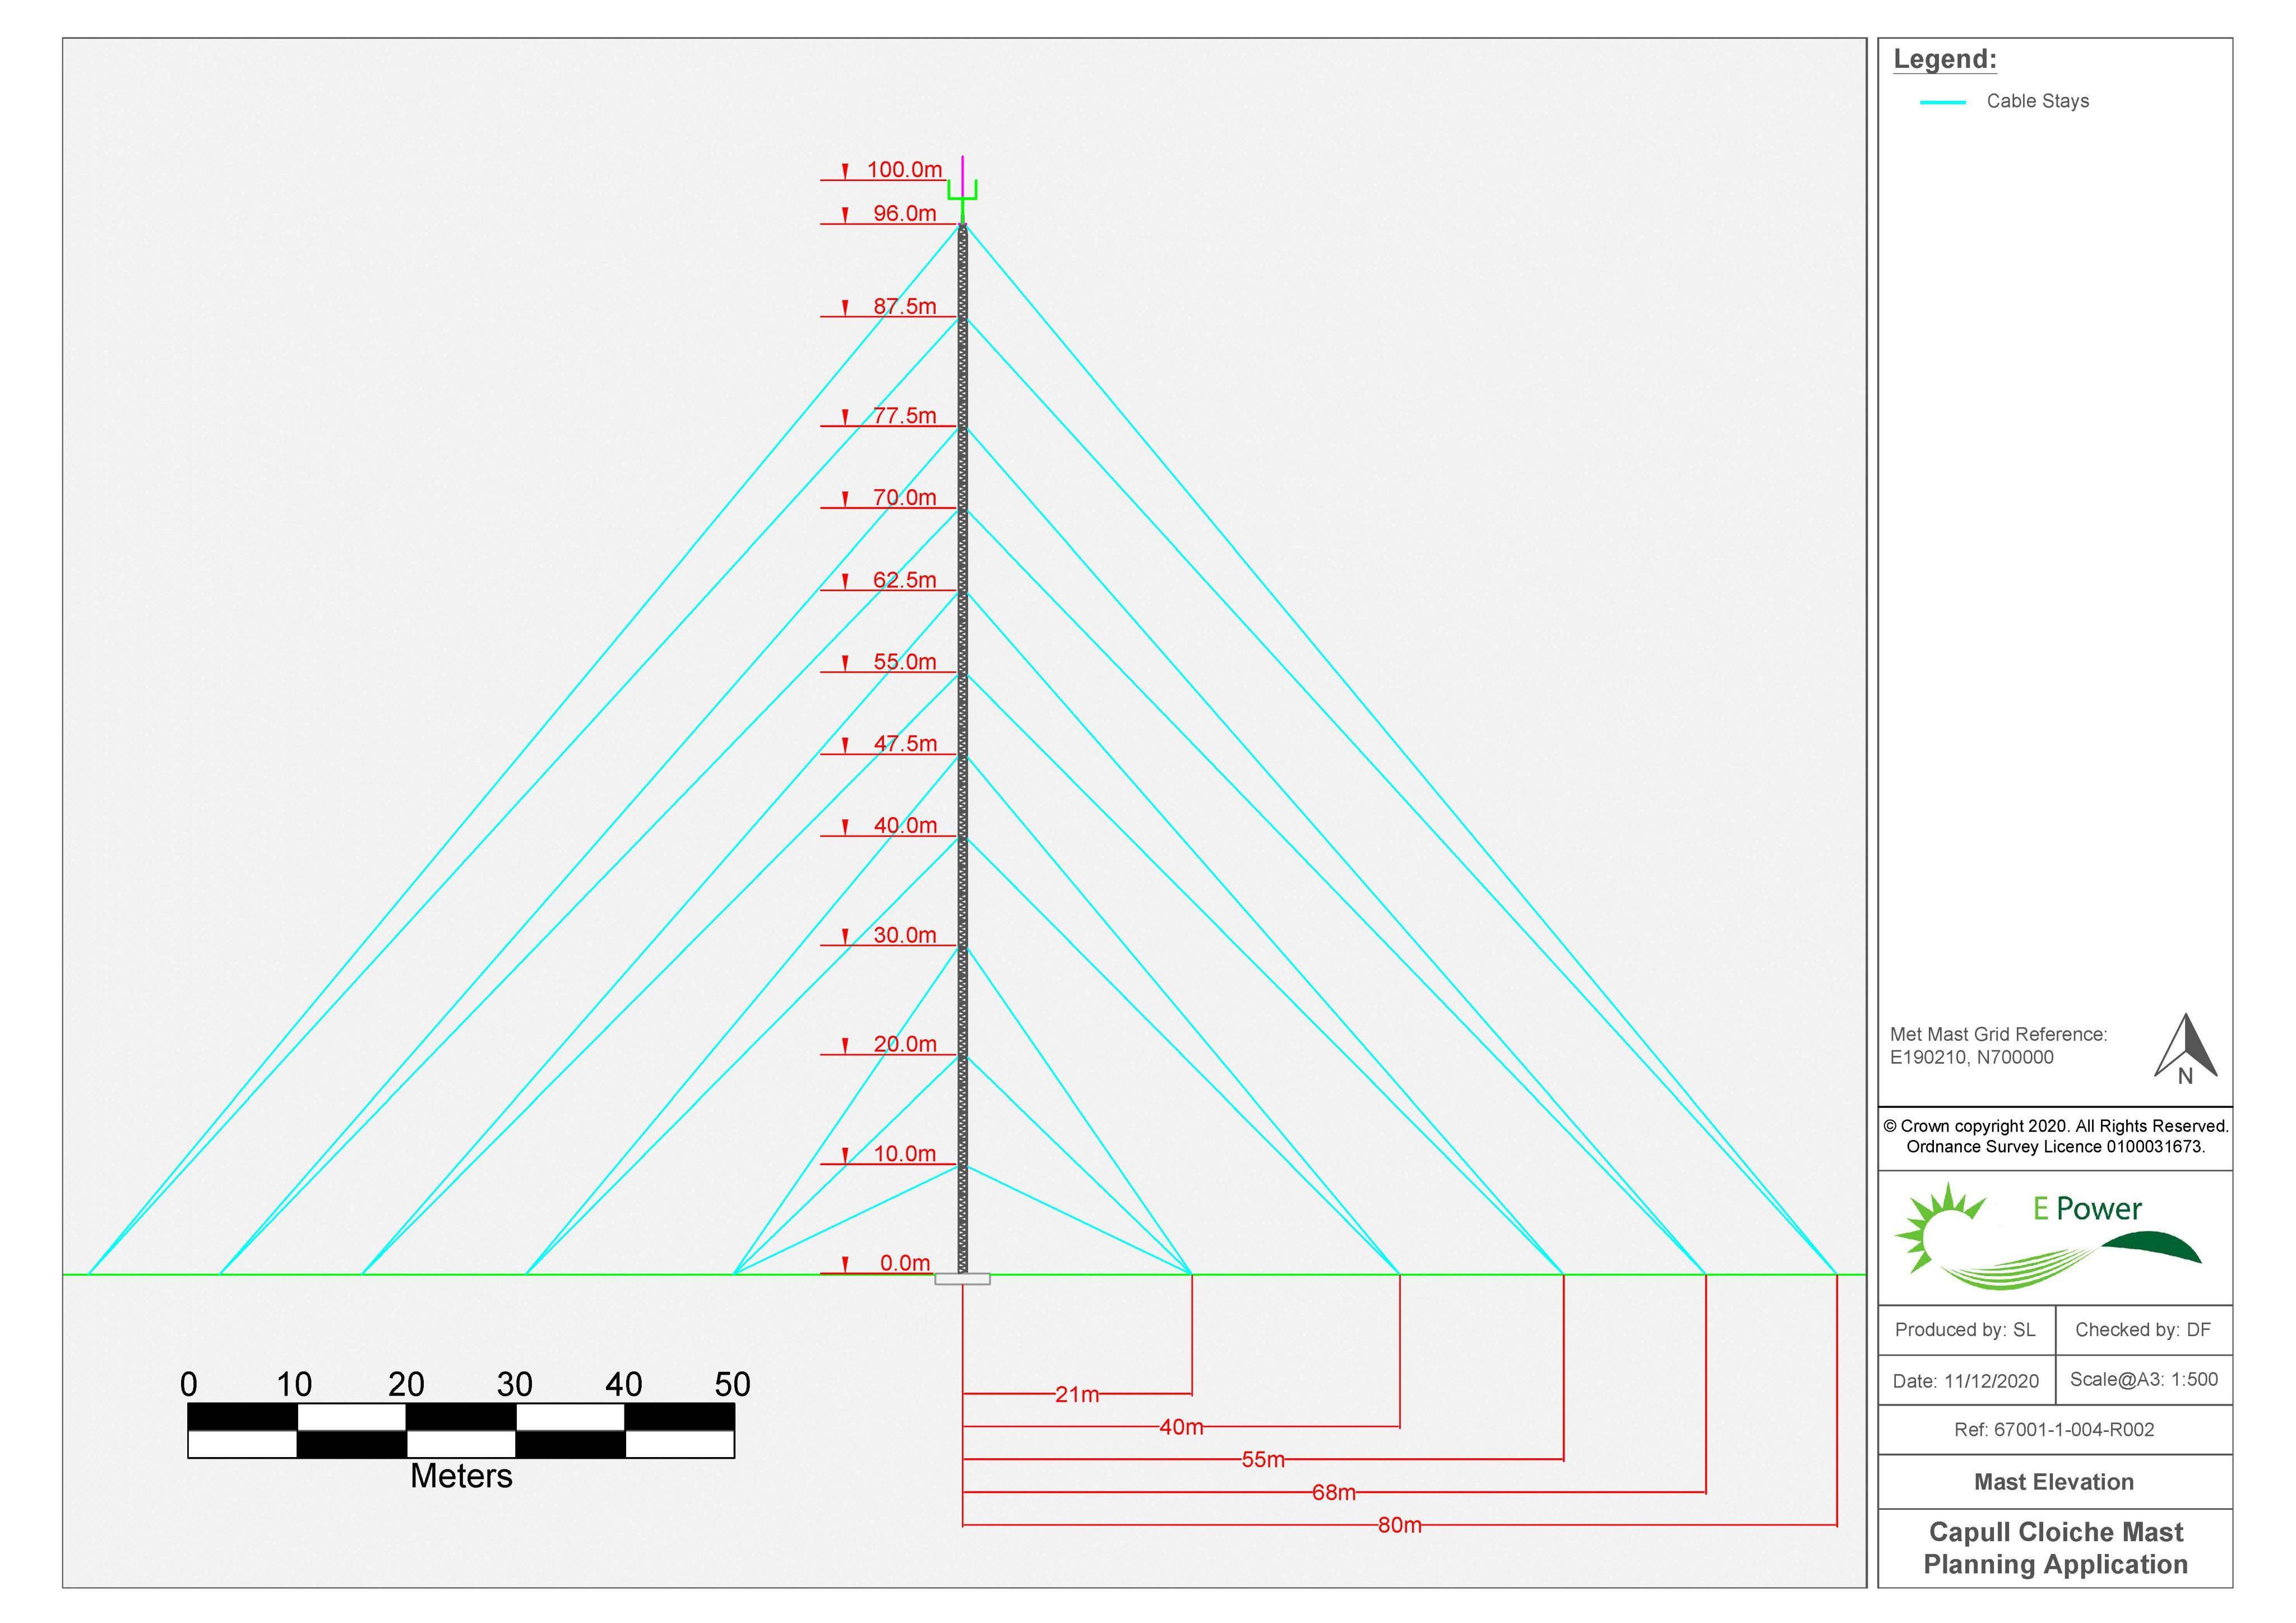This screenshot has width=2296, height=1623.
Task: Select the '77.5m' height label
Action: tap(904, 415)
